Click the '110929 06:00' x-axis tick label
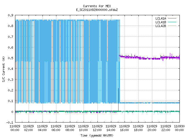This screenshot has height=138, width=185. tap(56, 128)
